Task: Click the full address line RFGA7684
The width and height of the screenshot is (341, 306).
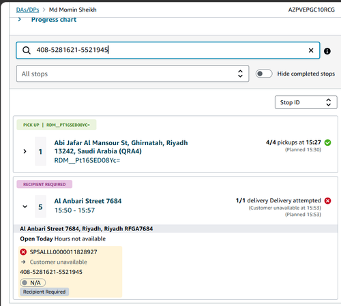Action: [x=87, y=229]
